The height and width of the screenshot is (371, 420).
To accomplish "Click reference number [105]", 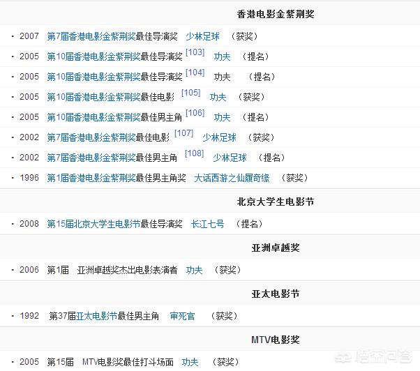I will pyautogui.click(x=190, y=93).
